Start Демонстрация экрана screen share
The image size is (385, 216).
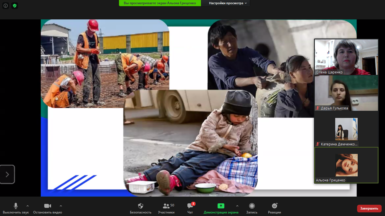point(221,208)
